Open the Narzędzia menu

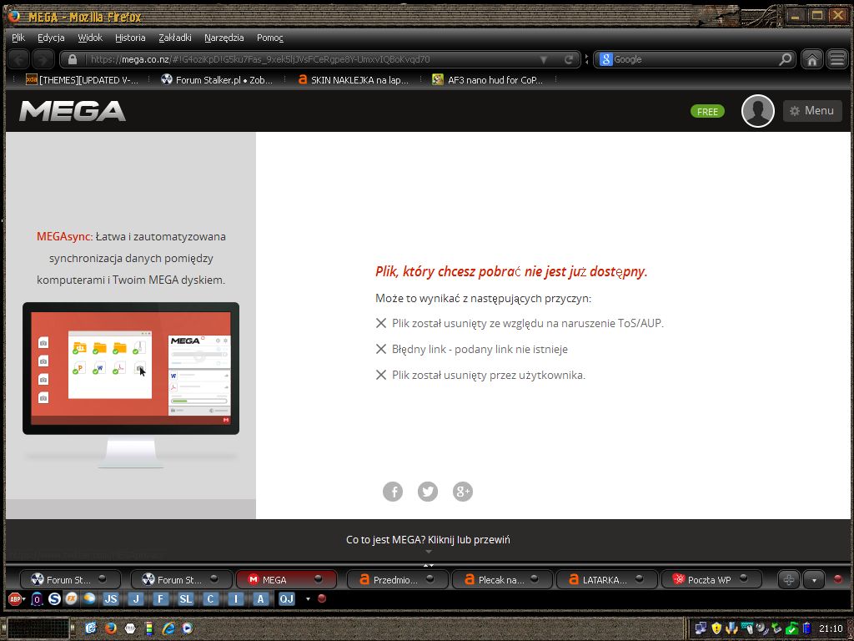(x=224, y=38)
